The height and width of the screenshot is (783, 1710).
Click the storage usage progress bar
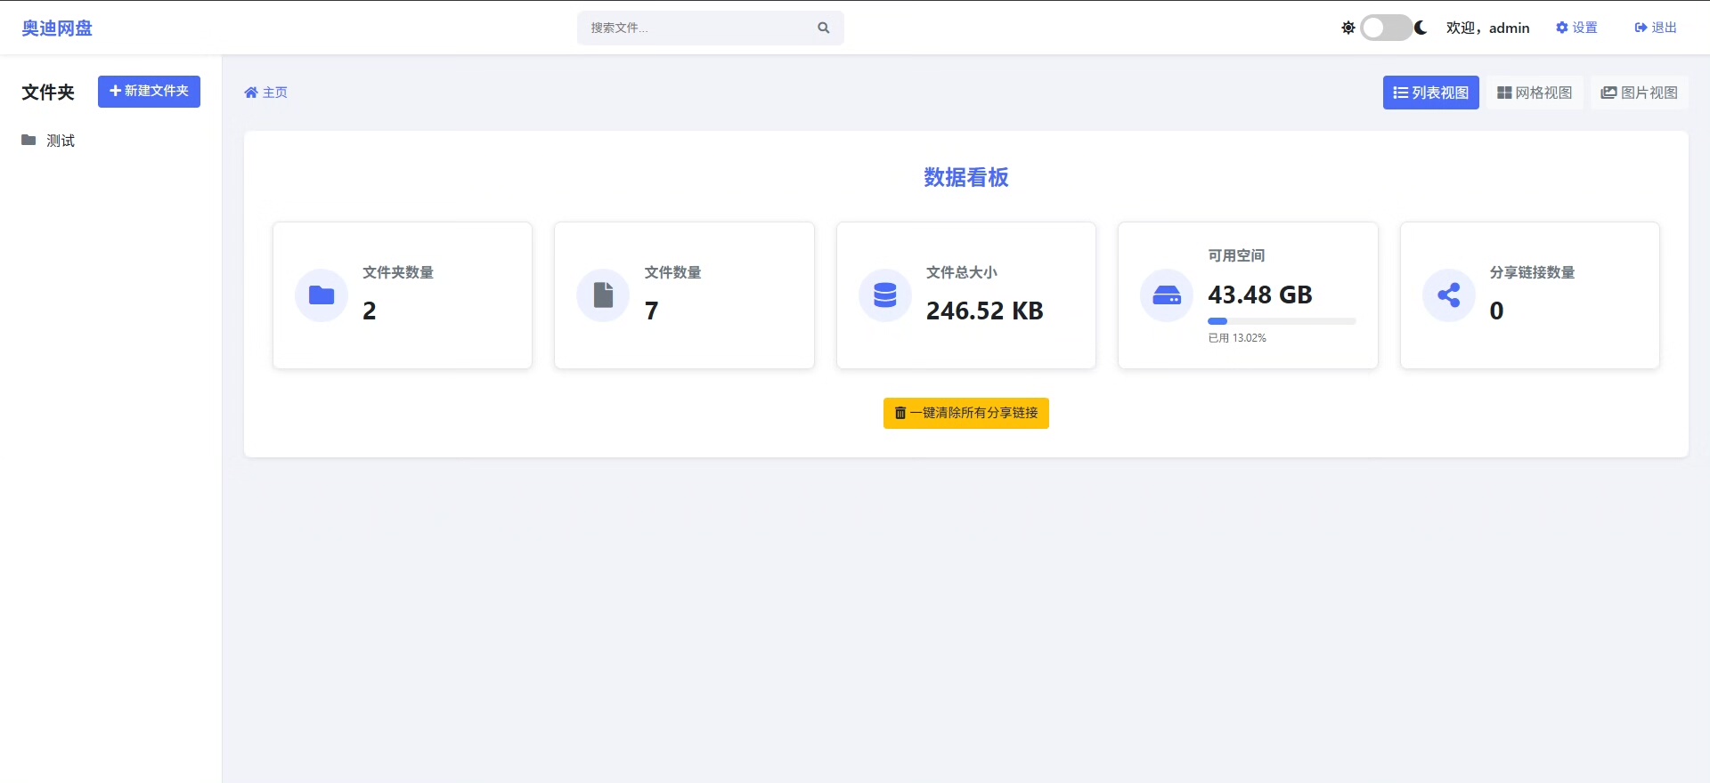pyautogui.click(x=1282, y=321)
